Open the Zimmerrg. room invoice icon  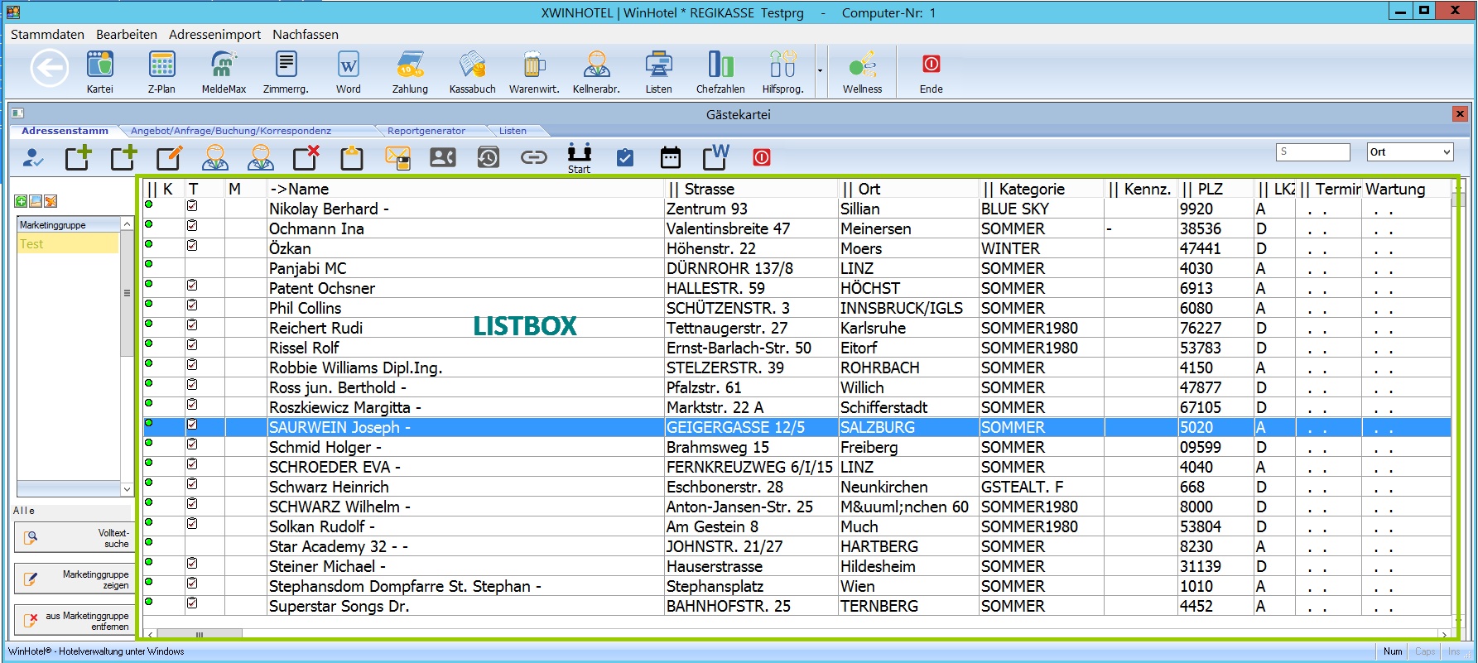click(286, 65)
